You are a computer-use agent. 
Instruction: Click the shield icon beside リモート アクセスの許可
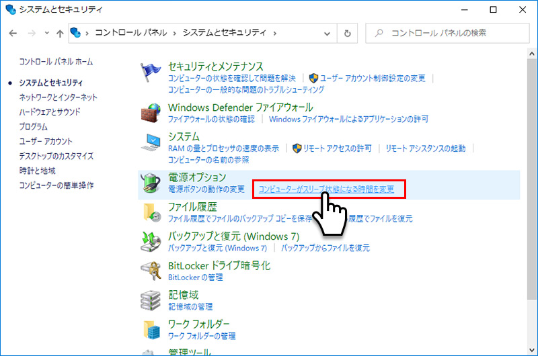[297, 148]
